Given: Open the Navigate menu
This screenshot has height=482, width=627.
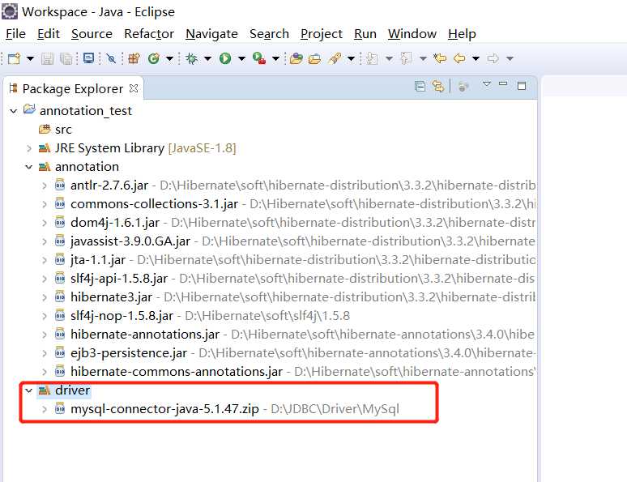Looking at the screenshot, I should click(211, 34).
